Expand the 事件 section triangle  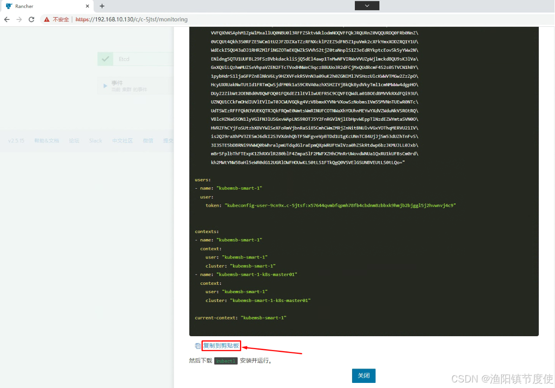[105, 86]
